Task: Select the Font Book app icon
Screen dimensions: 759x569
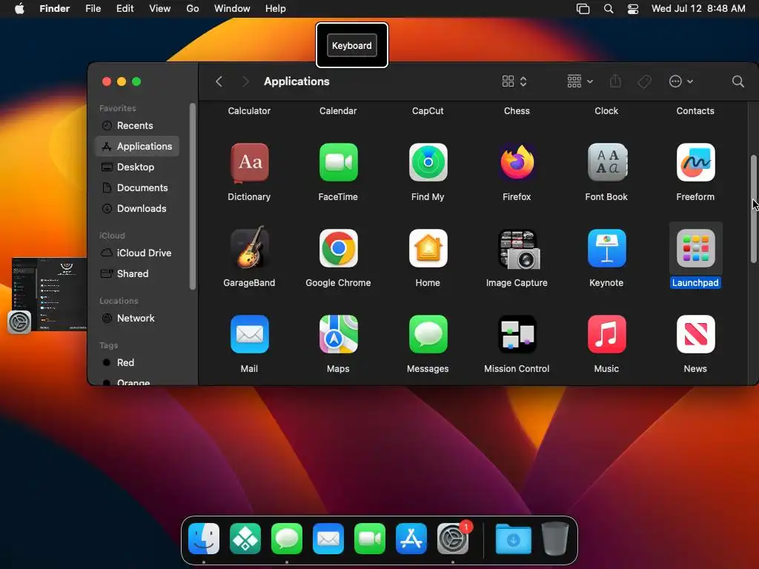Action: click(x=606, y=162)
